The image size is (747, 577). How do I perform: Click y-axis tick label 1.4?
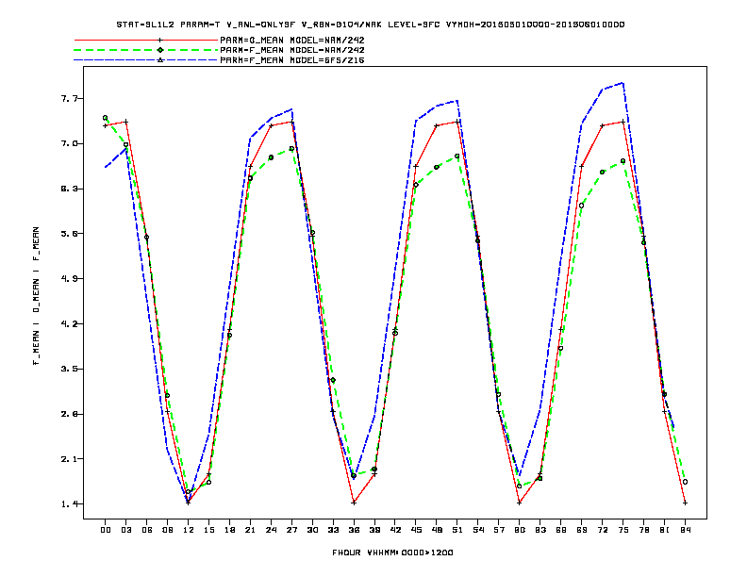pyautogui.click(x=69, y=504)
